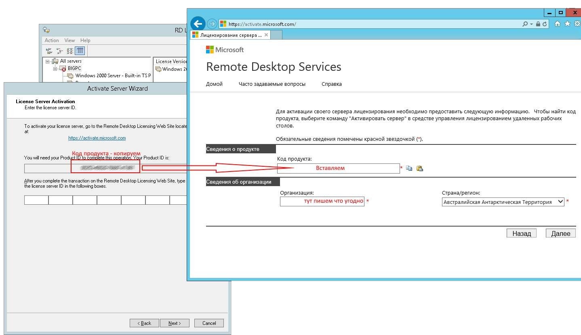This screenshot has width=581, height=335.
Task: Go back with the browser back arrow
Action: pos(198,23)
